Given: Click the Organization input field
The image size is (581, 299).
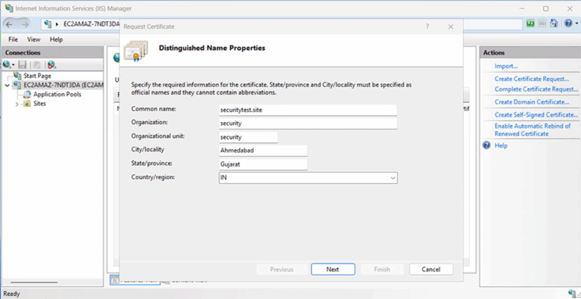Looking at the screenshot, I should coord(308,123).
